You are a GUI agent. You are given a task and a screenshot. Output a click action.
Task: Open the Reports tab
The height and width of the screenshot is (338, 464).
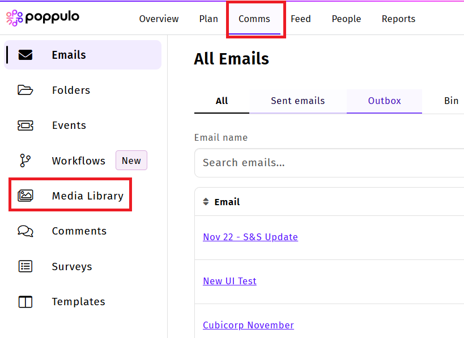click(x=398, y=19)
